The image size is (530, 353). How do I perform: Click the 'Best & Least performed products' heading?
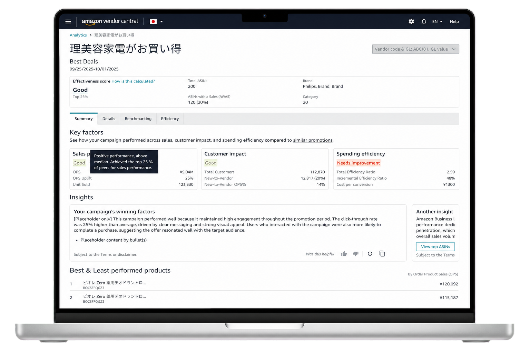(120, 271)
